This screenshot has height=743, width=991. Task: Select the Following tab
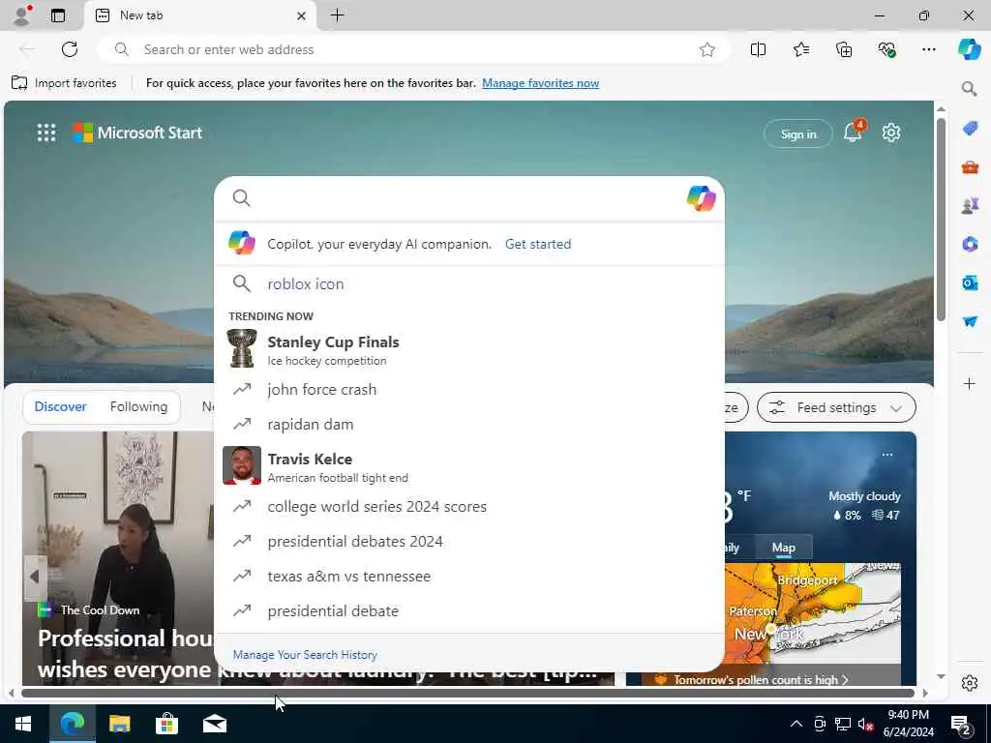click(x=138, y=406)
